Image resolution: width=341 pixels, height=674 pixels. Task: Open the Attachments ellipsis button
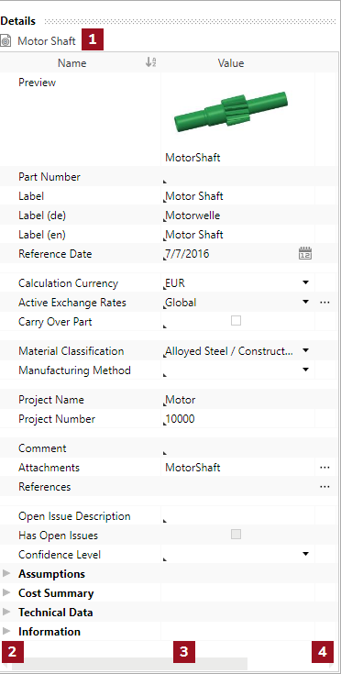click(x=324, y=468)
